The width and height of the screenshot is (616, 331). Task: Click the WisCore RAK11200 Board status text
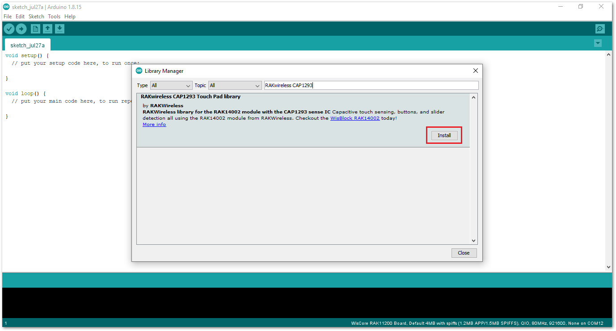click(477, 323)
